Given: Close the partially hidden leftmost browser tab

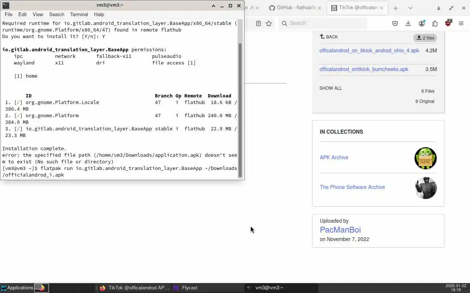Looking at the screenshot, I should pyautogui.click(x=257, y=8).
